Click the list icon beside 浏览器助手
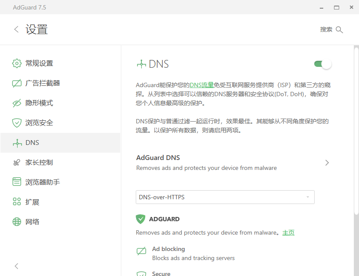The width and height of the screenshot is (359, 276). click(17, 182)
